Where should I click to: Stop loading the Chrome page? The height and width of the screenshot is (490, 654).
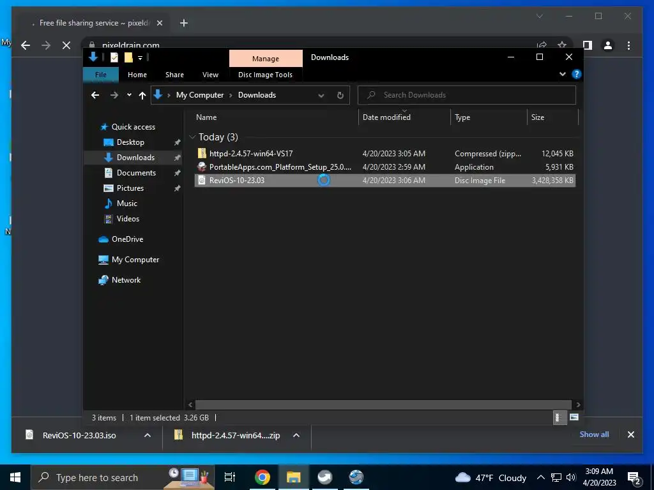66,45
